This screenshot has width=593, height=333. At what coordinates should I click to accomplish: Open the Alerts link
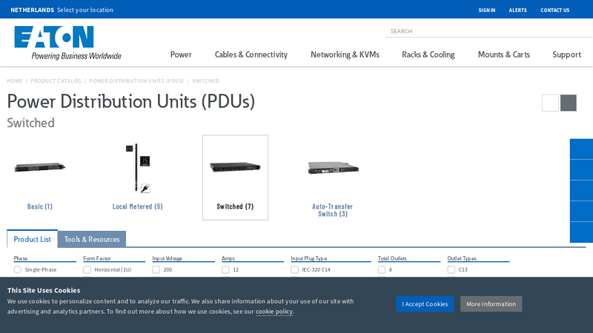[517, 10]
